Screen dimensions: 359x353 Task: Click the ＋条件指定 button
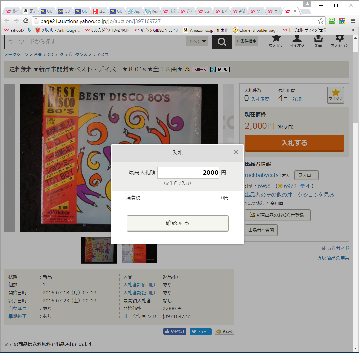pos(246,41)
